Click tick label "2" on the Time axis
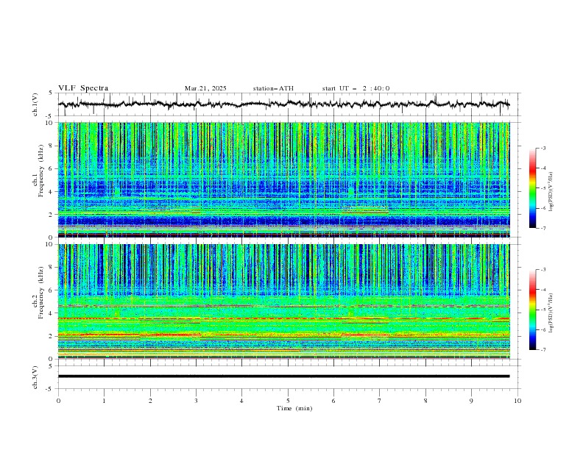The image size is (583, 450). [x=150, y=401]
